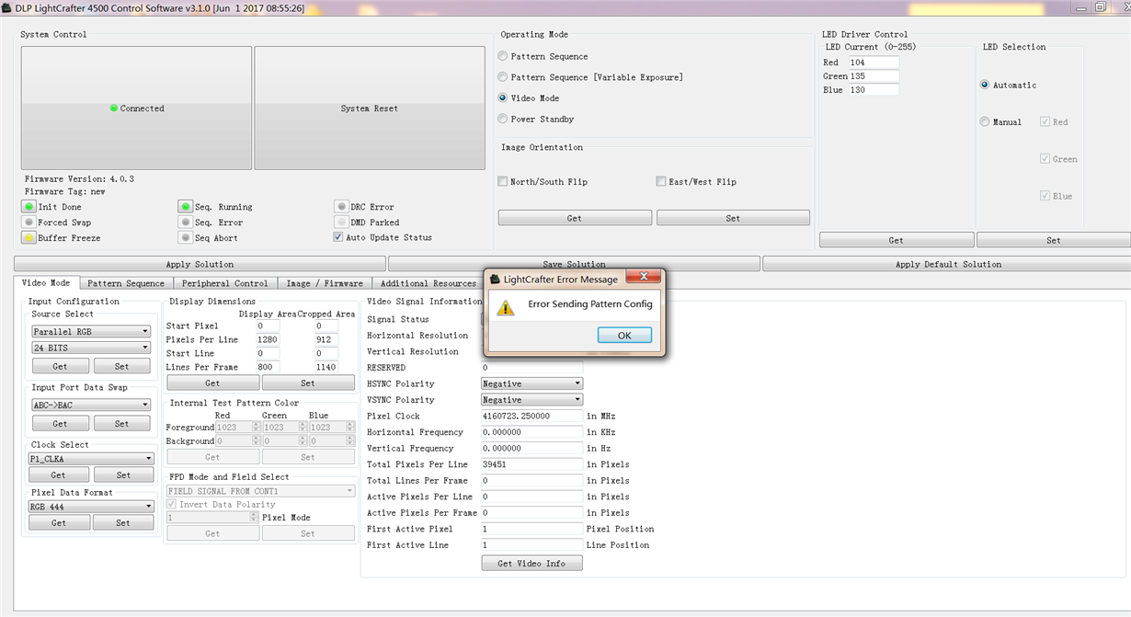This screenshot has width=1131, height=617.
Task: Click Get under LED Driver Control
Action: (x=897, y=240)
